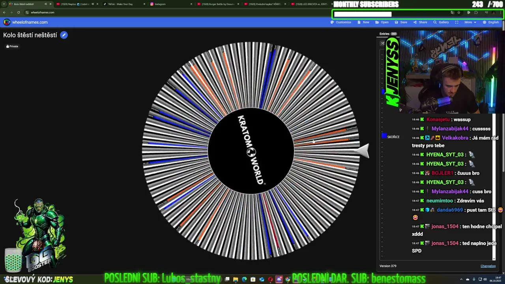This screenshot has width=505, height=284.
Task: Close the Kolo štěstí neštěstí tab
Action: click(x=50, y=4)
